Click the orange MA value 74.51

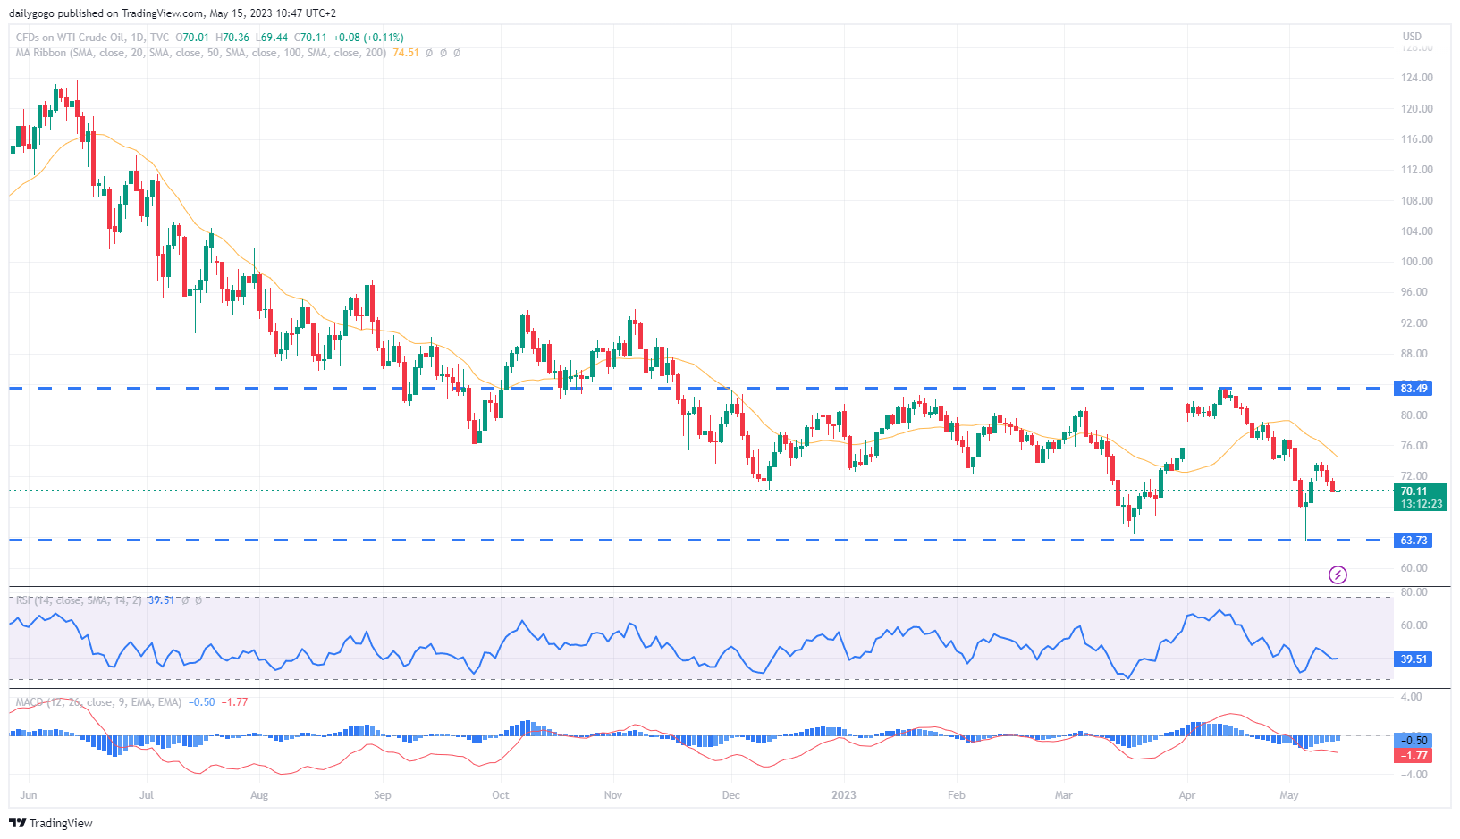[406, 53]
